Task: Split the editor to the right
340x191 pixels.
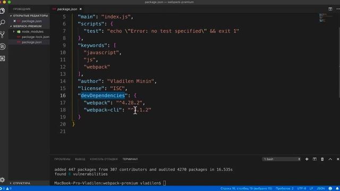Action: (x=330, y=9)
